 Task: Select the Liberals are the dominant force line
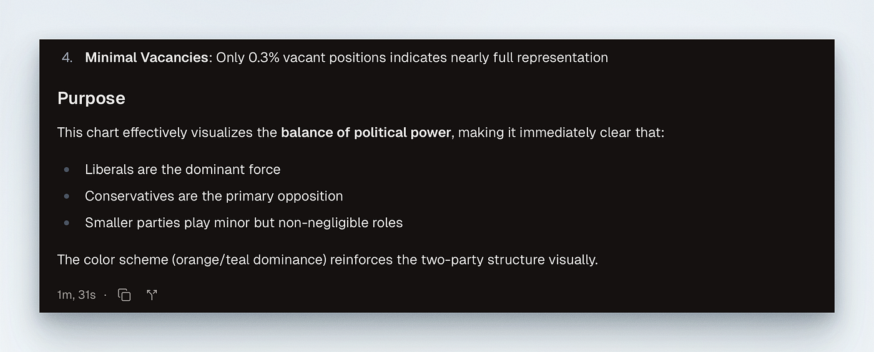click(x=183, y=170)
